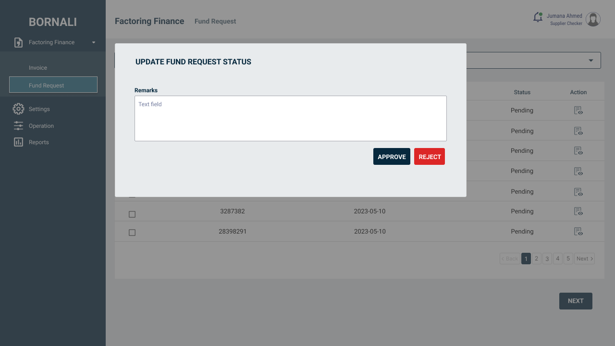Click the APPROVE button
The width and height of the screenshot is (615, 346).
(x=392, y=157)
